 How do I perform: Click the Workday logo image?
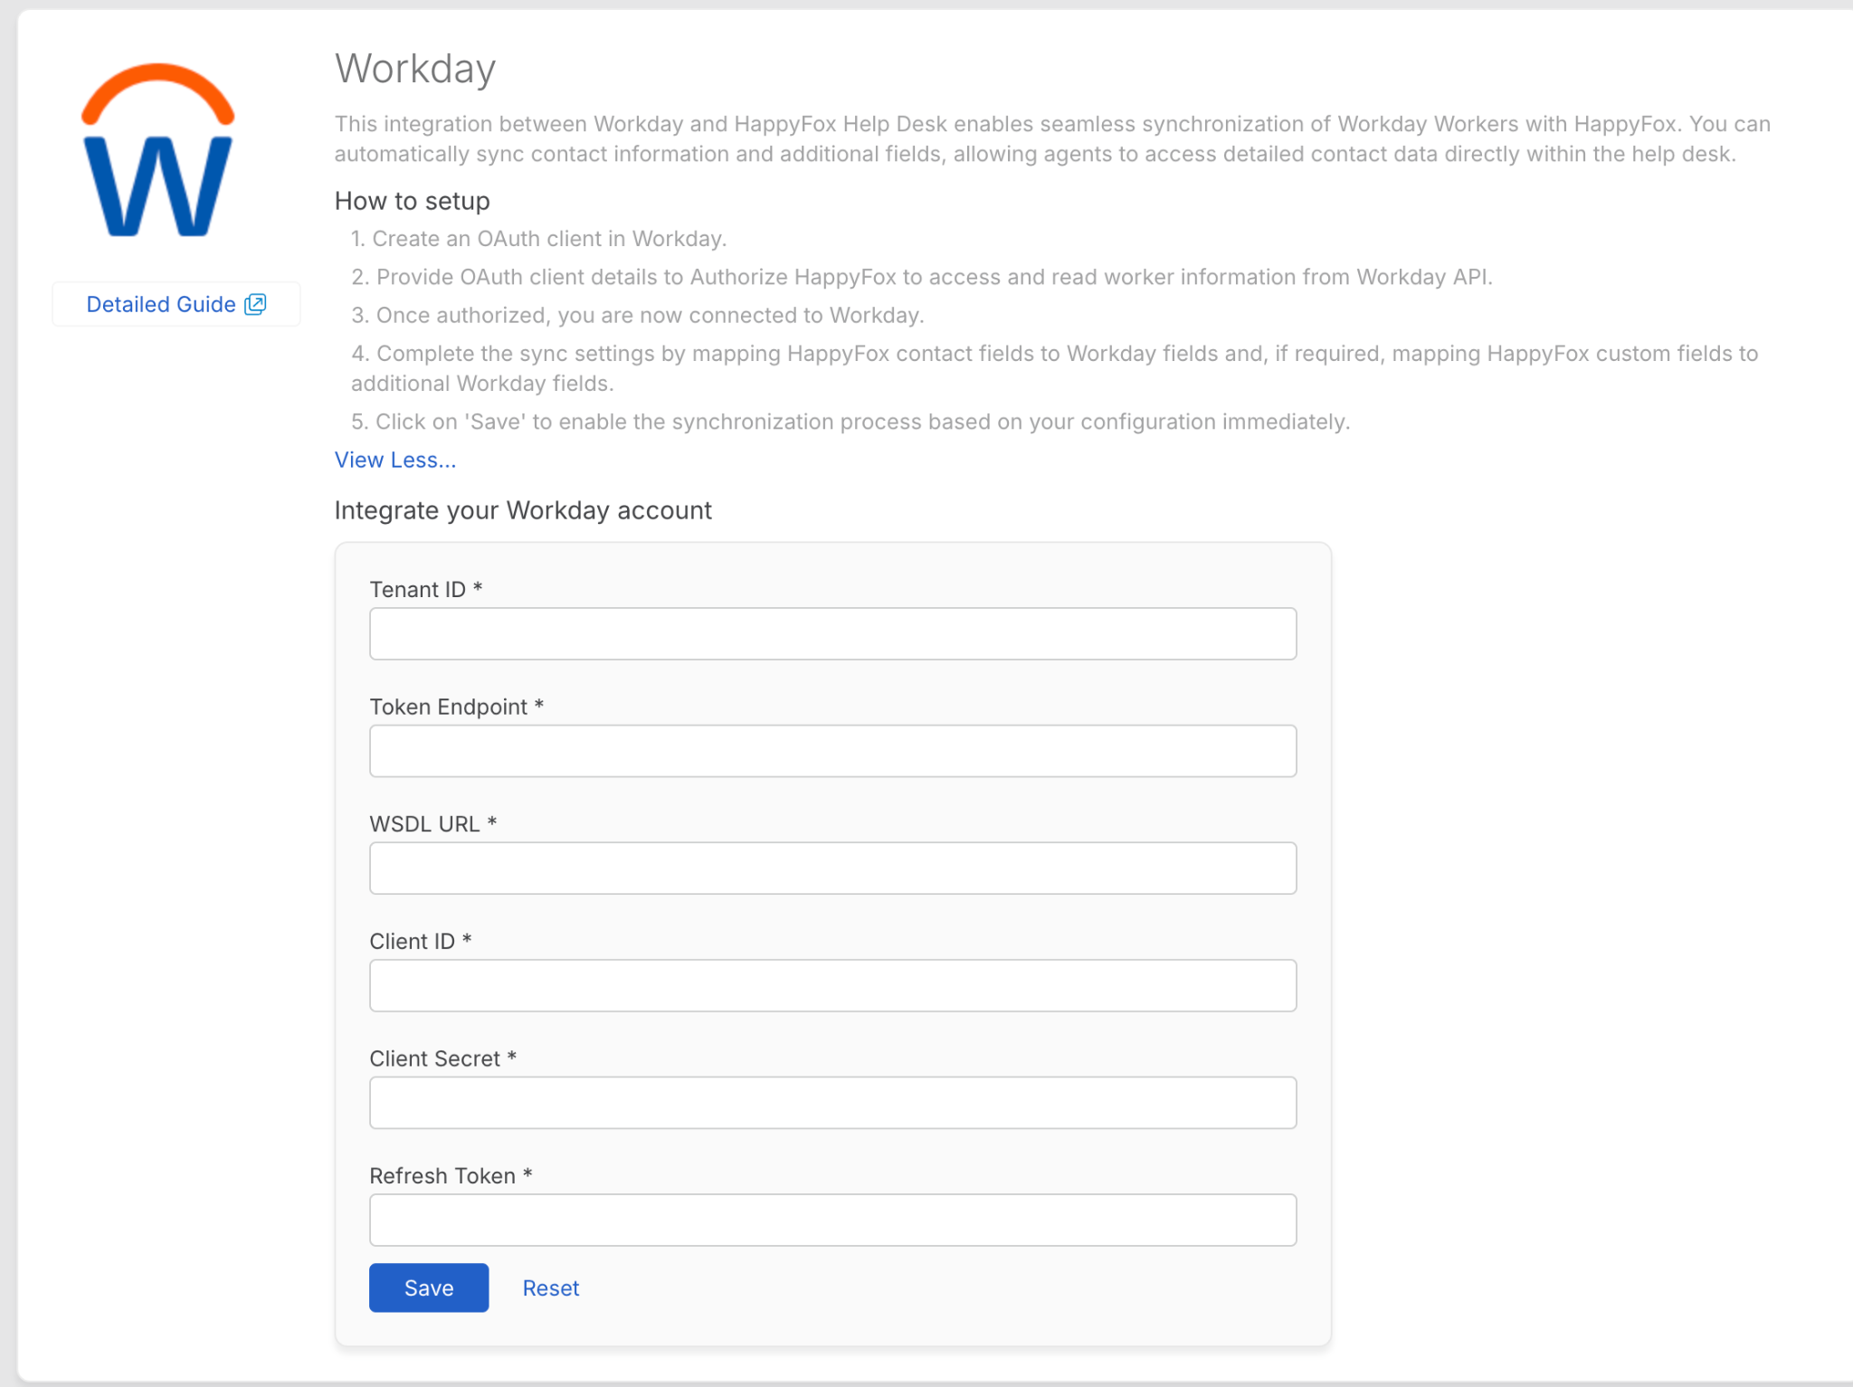click(158, 150)
